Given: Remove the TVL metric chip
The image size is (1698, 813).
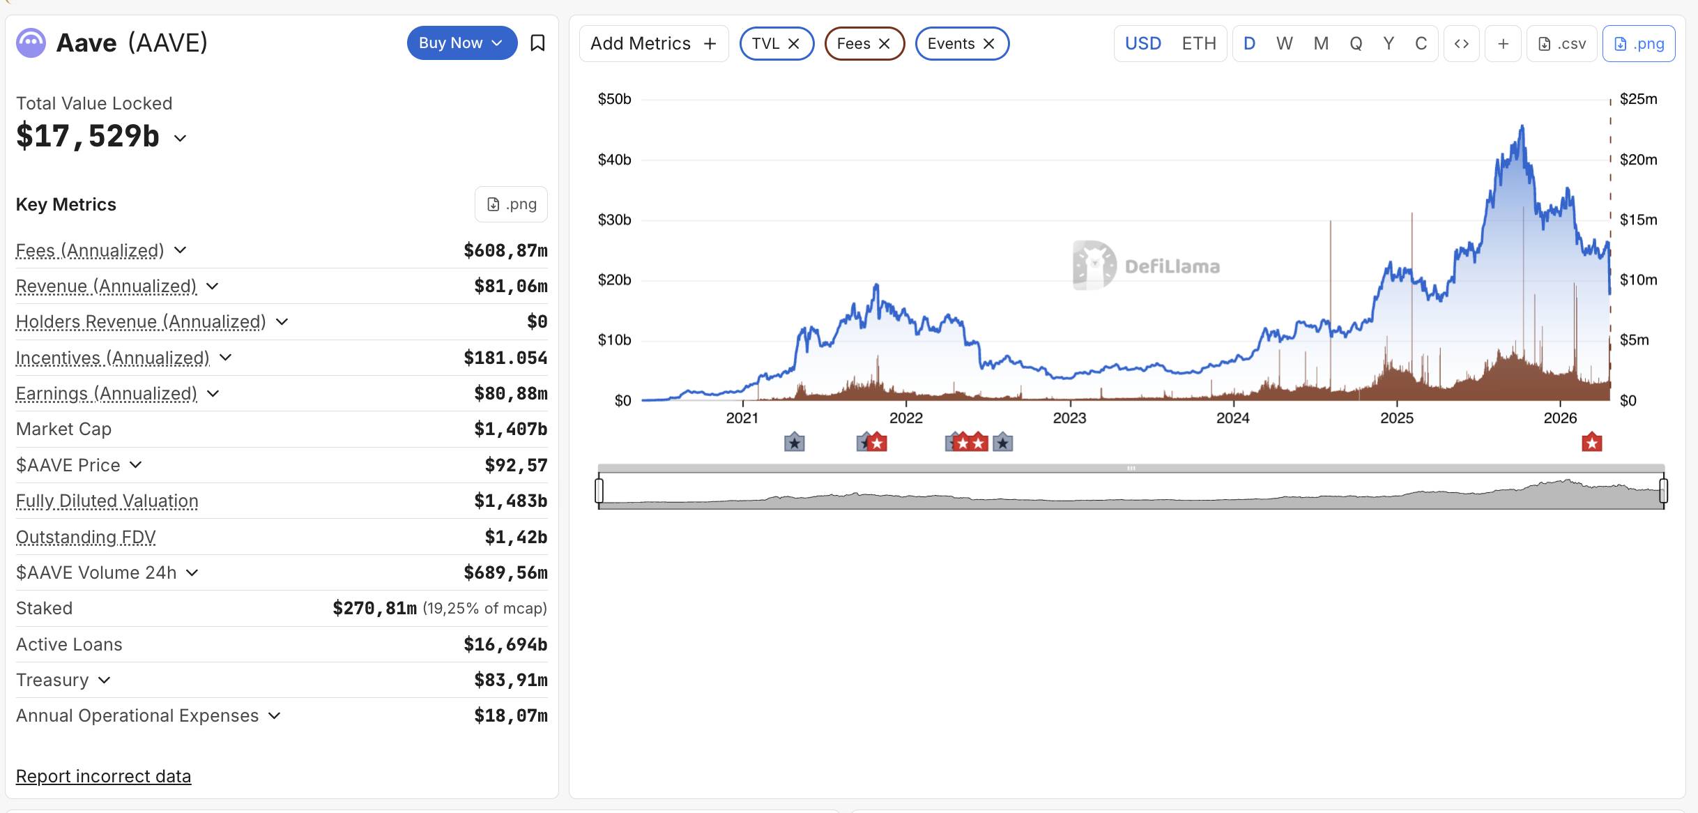Looking at the screenshot, I should click(x=793, y=44).
